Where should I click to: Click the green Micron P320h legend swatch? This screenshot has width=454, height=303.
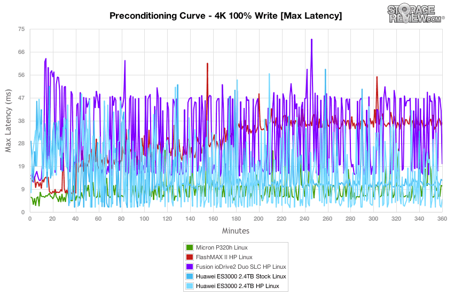[190, 247]
